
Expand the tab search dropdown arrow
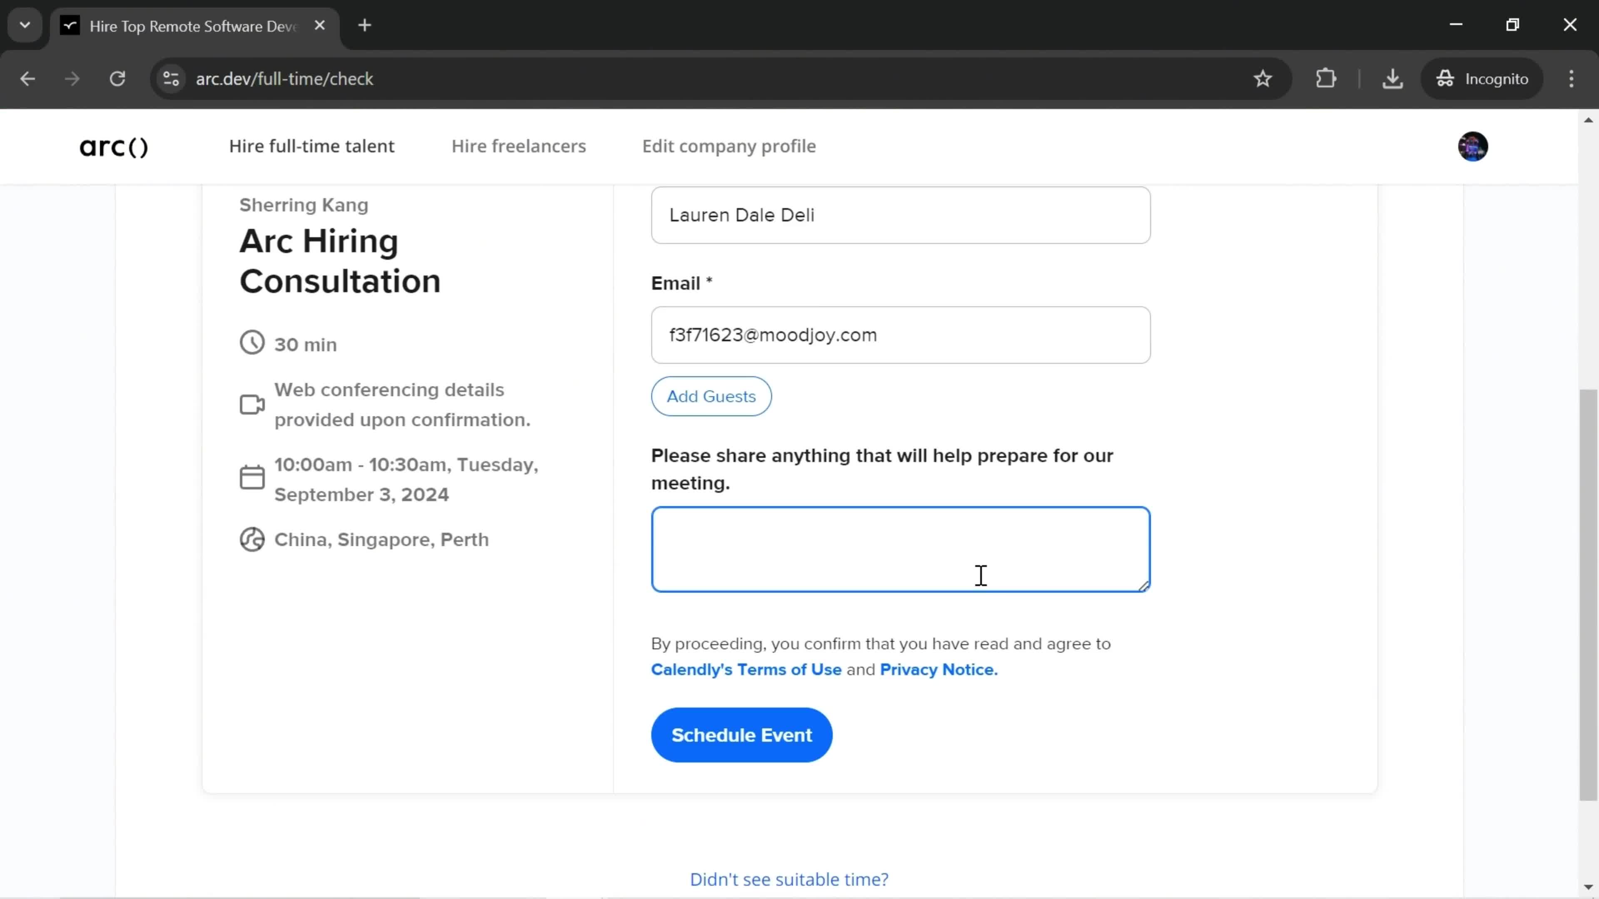(x=25, y=25)
